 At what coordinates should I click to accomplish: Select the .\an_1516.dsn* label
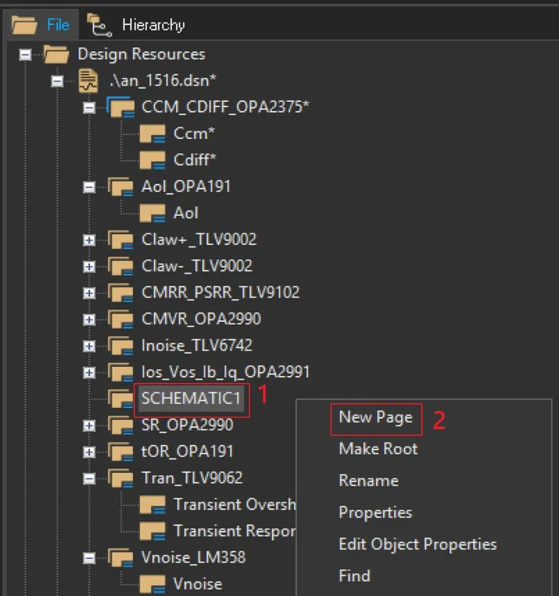tap(162, 81)
